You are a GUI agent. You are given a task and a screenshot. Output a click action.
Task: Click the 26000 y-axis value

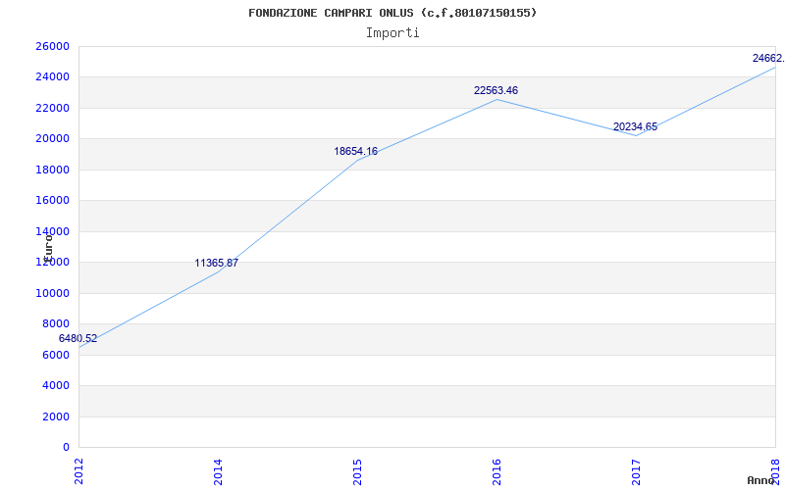52,46
